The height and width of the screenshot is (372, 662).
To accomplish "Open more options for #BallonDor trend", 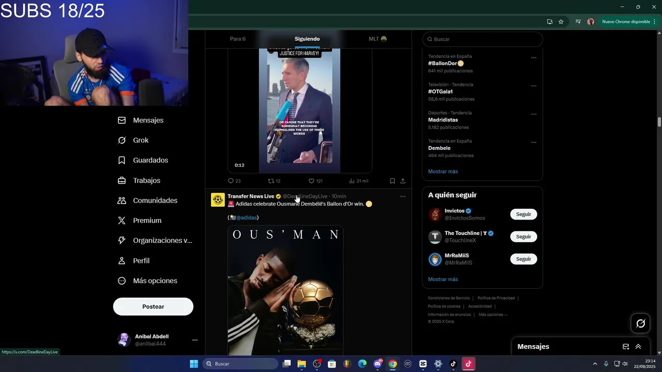I will (x=534, y=58).
